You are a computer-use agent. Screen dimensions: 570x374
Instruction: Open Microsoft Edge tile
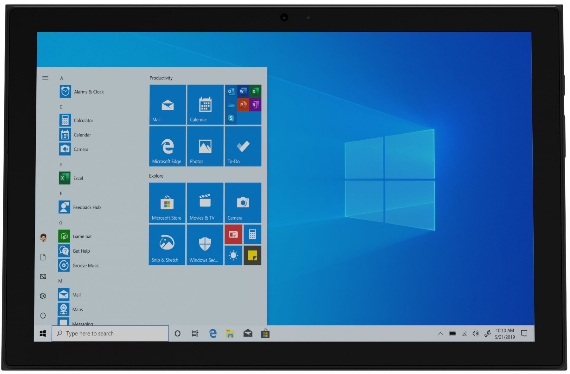(167, 146)
